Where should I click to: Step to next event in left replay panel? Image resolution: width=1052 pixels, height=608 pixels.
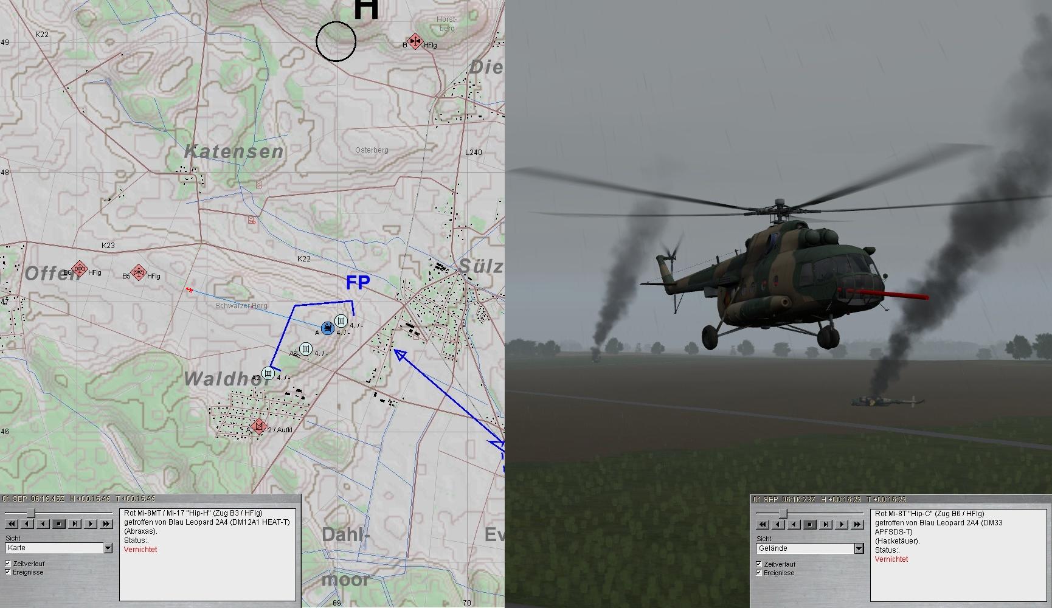click(75, 523)
